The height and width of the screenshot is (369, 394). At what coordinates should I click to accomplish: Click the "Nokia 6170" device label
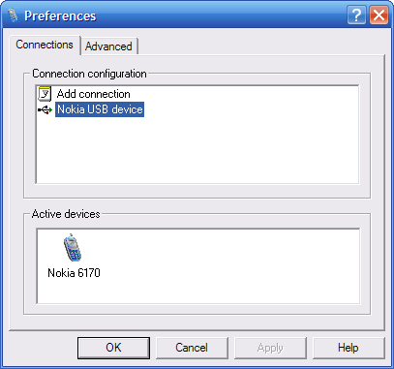pyautogui.click(x=74, y=273)
